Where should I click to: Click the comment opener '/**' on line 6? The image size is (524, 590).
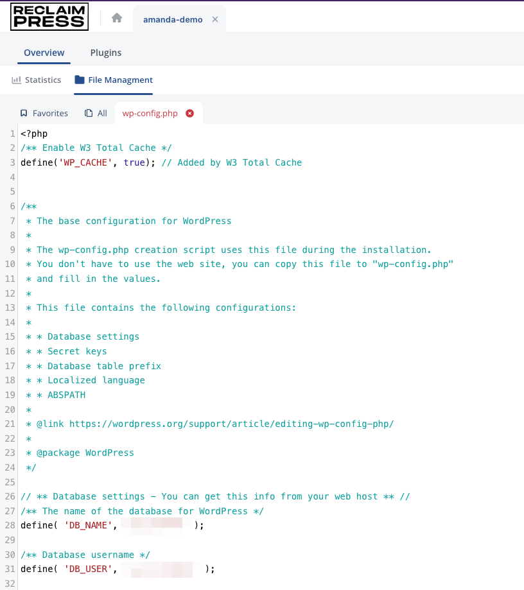[29, 206]
